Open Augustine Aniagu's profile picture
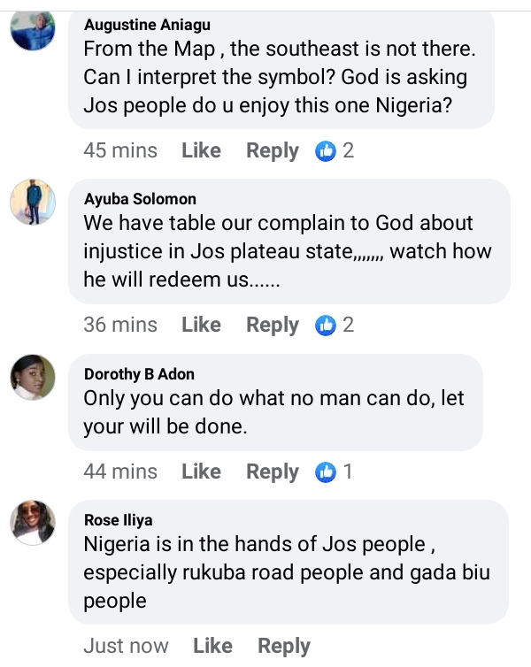The height and width of the screenshot is (667, 531). [33, 30]
